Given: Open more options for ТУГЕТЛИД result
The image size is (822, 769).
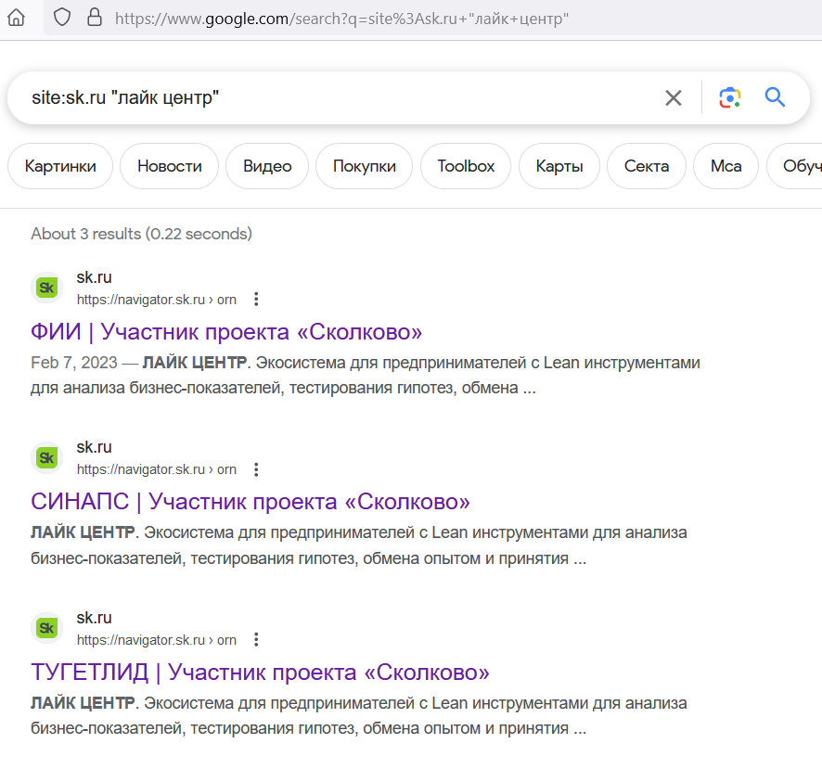Looking at the screenshot, I should [256, 639].
